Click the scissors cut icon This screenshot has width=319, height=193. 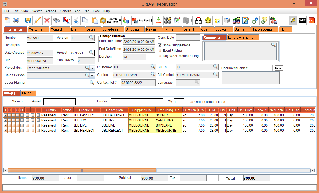click(76, 20)
